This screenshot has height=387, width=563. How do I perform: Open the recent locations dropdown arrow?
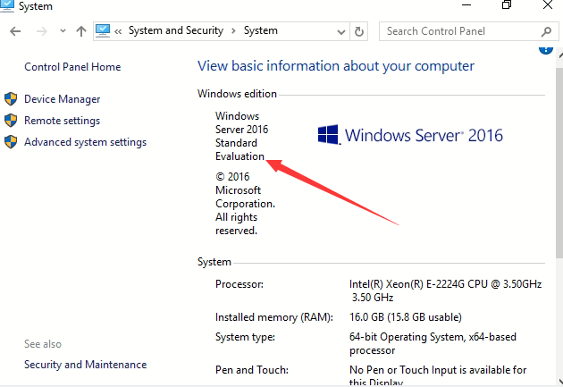click(x=63, y=31)
